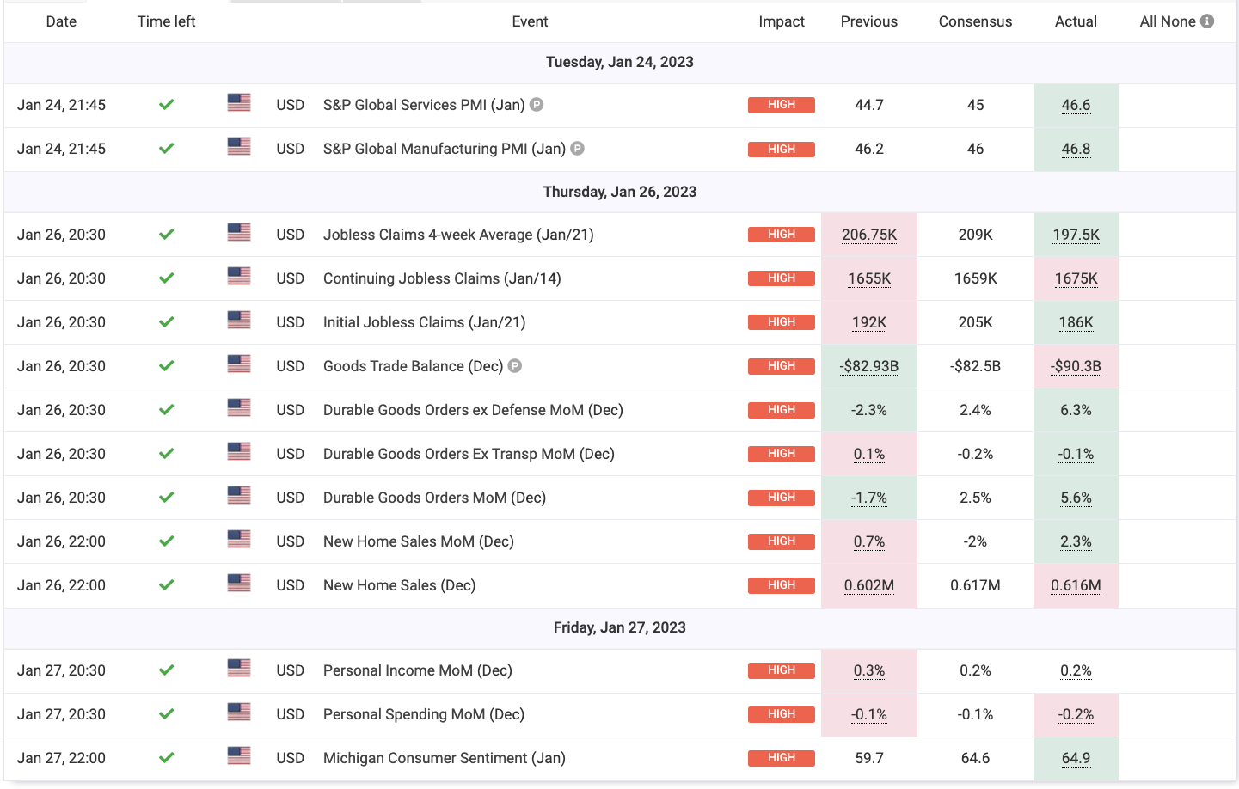Click the US flag icon for Initial Jobless Claims
Screen dimensions: 1239x789
(238, 320)
